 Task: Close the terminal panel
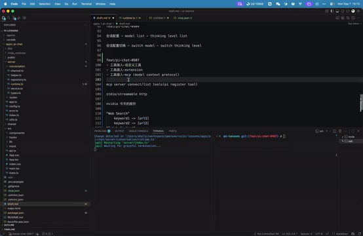[358, 131]
